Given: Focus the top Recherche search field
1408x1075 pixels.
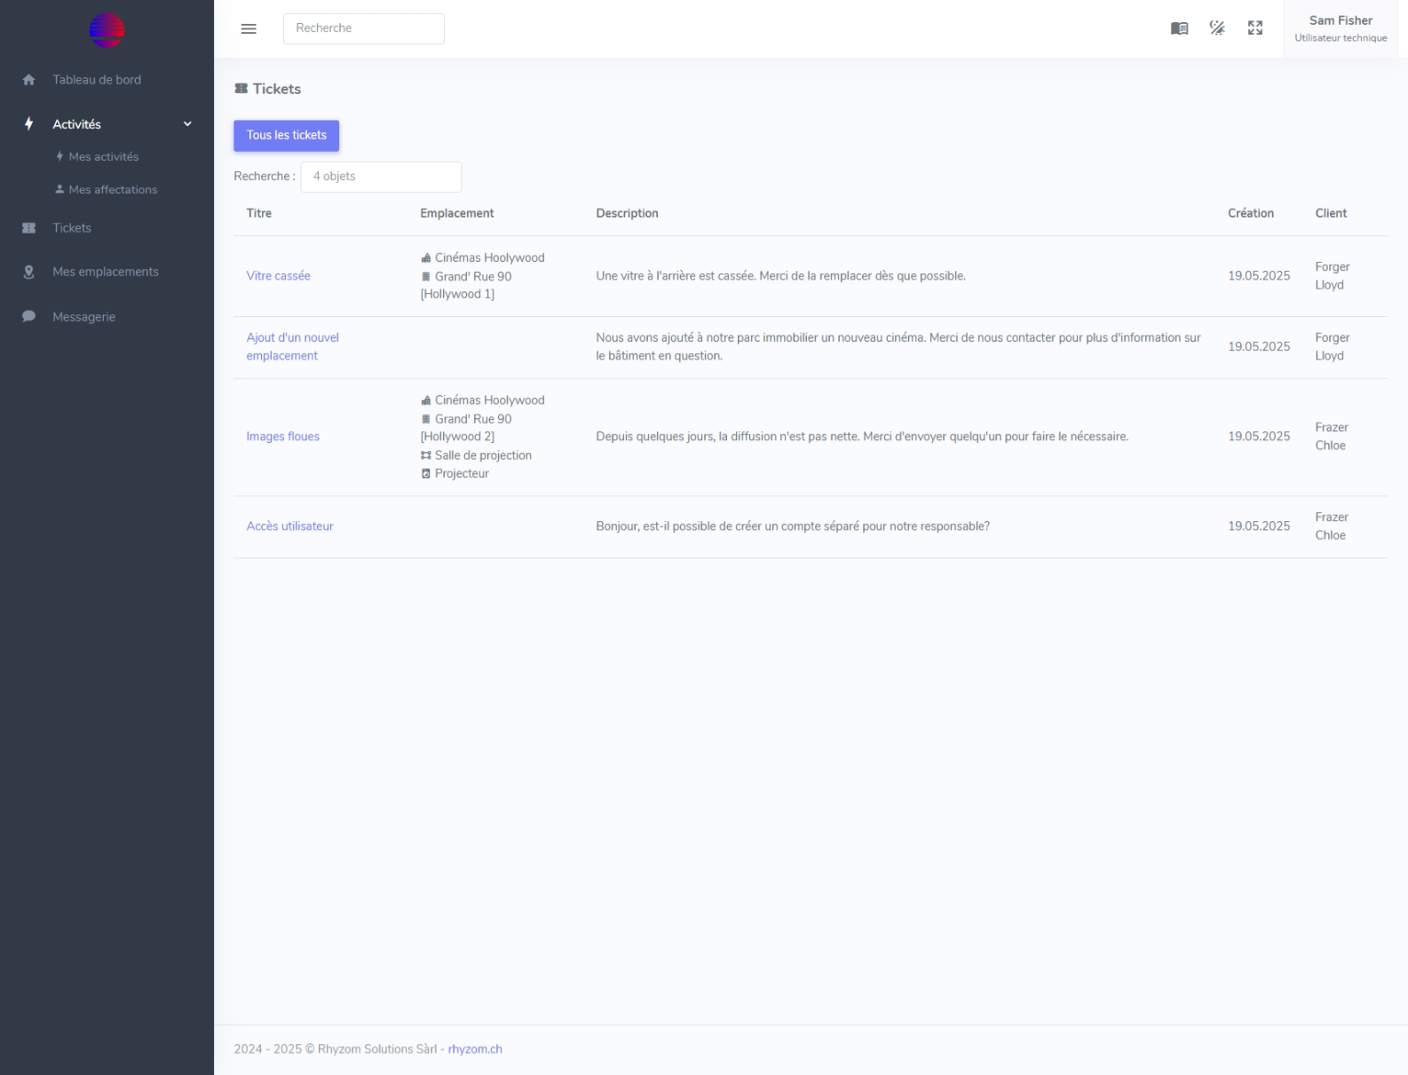Looking at the screenshot, I should tap(363, 28).
